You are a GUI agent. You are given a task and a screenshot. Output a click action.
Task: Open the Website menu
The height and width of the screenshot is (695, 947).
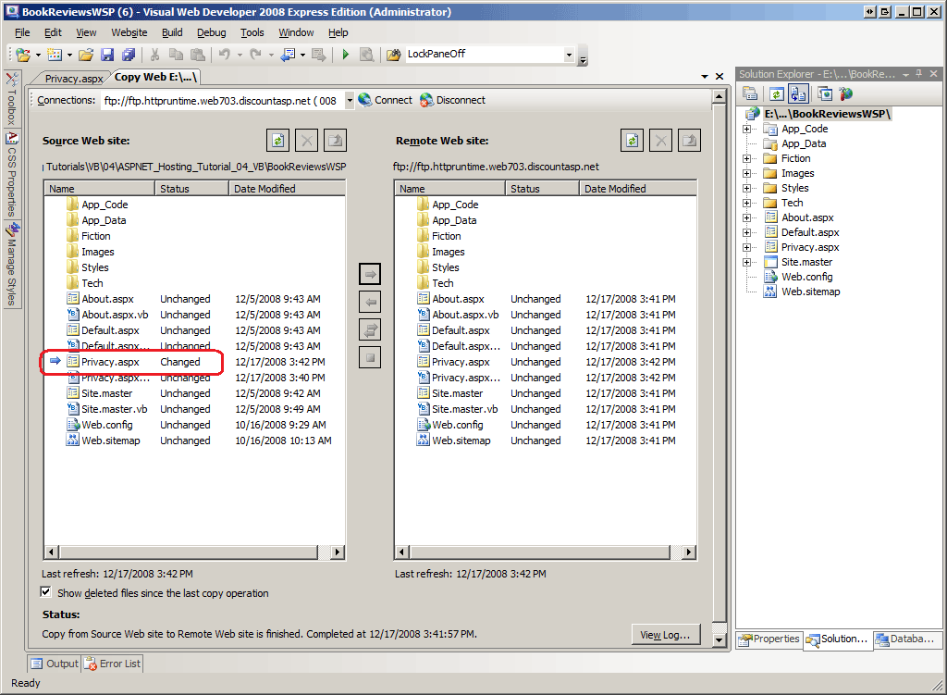pos(129,32)
